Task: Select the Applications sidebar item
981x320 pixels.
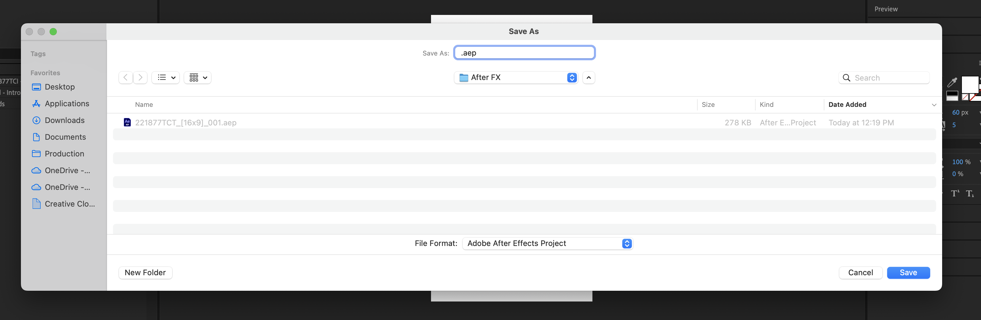Action: tap(66, 104)
